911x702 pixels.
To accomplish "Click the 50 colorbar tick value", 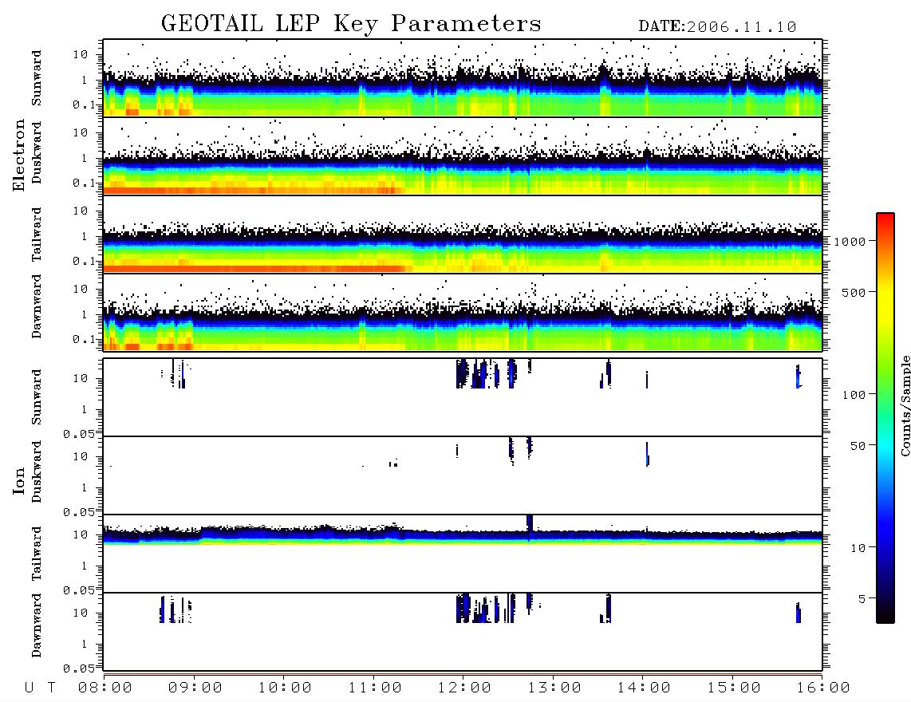I will click(858, 446).
